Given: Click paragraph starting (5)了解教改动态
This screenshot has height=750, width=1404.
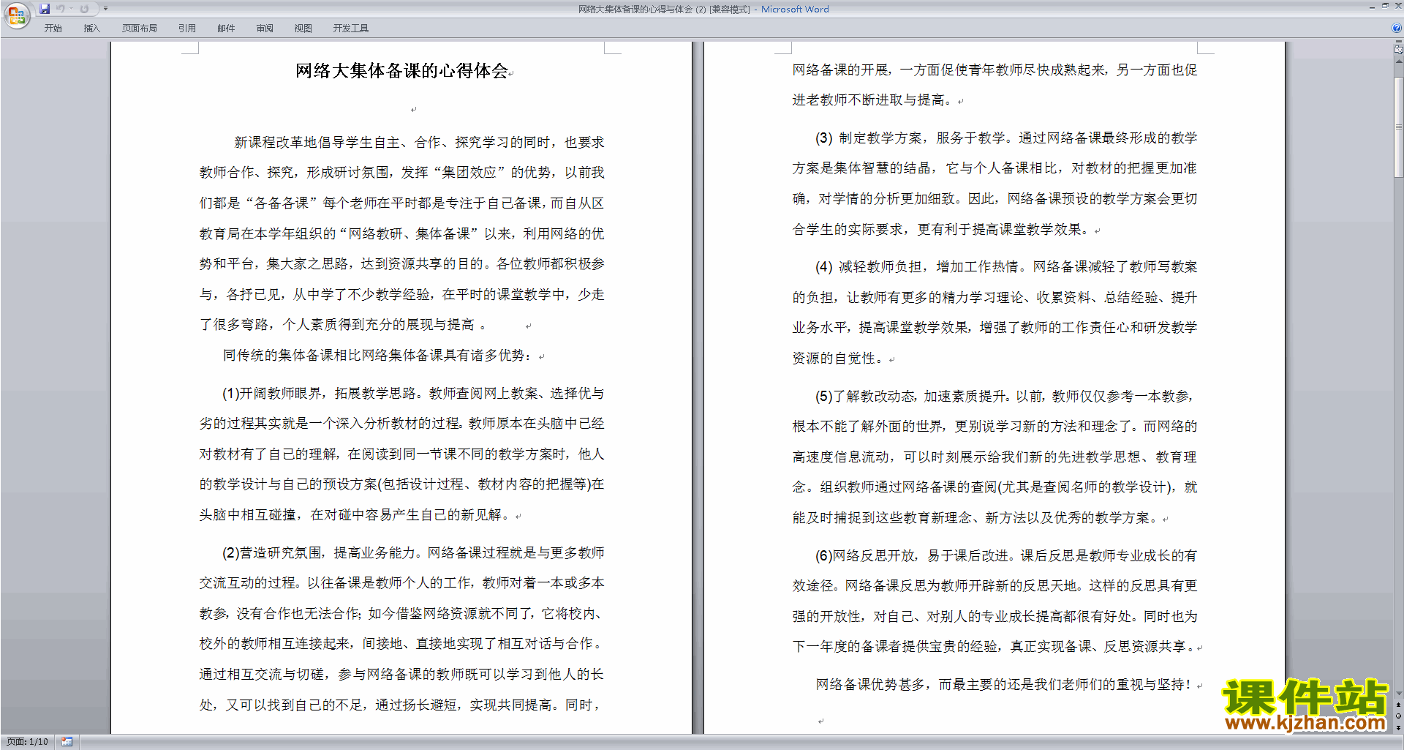Looking at the screenshot, I should click(994, 457).
